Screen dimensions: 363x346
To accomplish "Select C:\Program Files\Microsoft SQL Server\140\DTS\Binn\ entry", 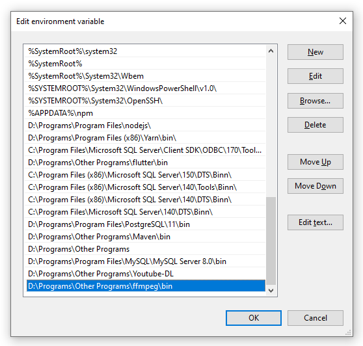I will pos(145,212).
